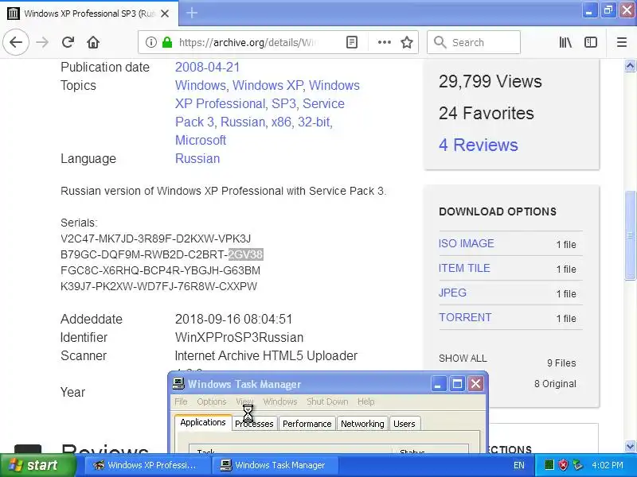
Task: Switch to the Users tab
Action: click(404, 424)
